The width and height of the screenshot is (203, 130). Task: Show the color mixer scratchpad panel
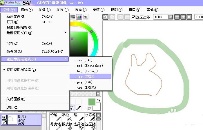86,17
